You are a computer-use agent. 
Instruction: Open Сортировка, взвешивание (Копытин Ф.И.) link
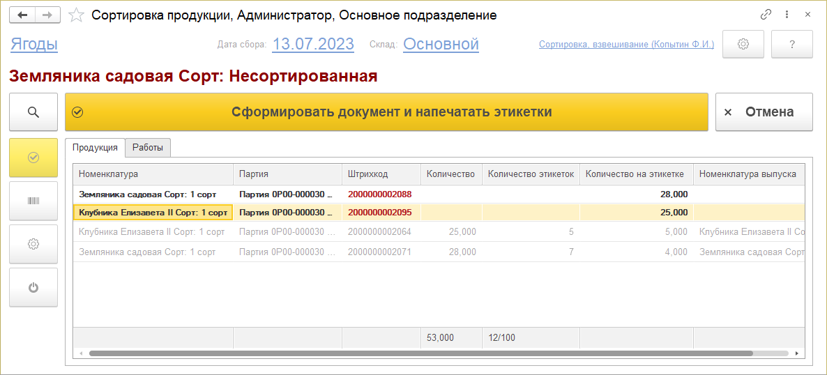627,45
